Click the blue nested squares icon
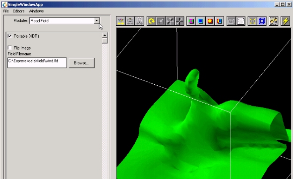 point(262,21)
